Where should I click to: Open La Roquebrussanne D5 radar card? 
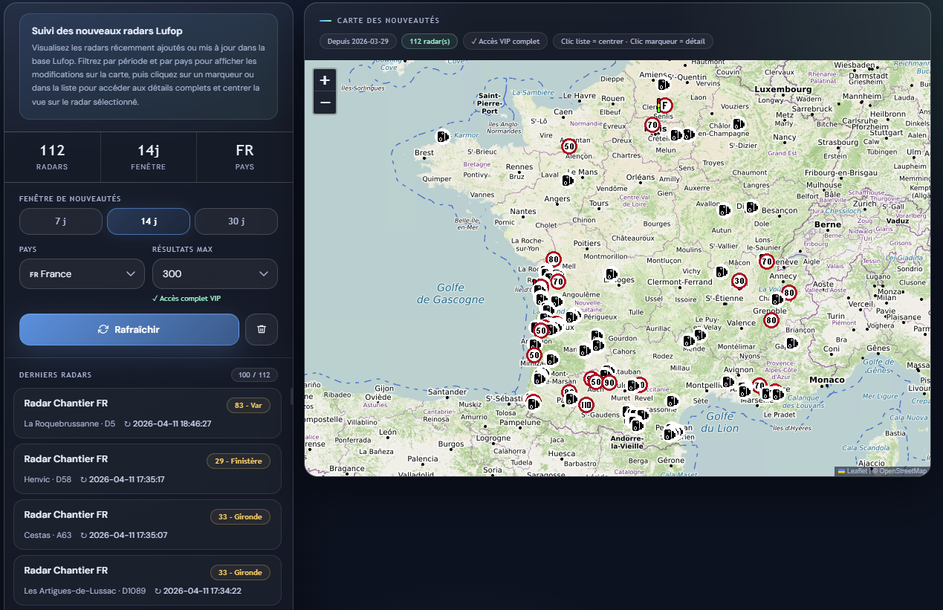point(148,413)
